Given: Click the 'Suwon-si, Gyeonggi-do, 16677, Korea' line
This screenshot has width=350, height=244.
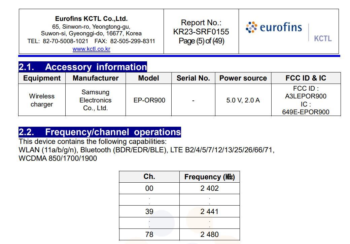Looking at the screenshot, I should pos(91,33).
